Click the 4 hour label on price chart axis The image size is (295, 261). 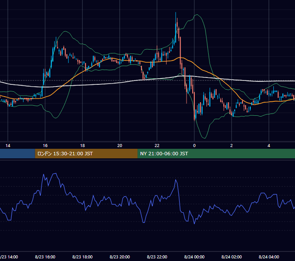(269, 146)
